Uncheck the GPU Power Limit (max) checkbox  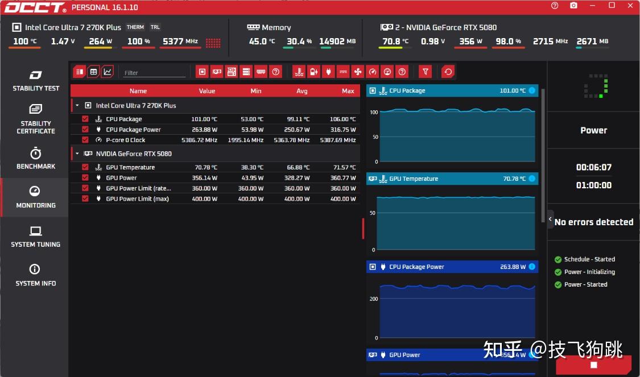[85, 198]
